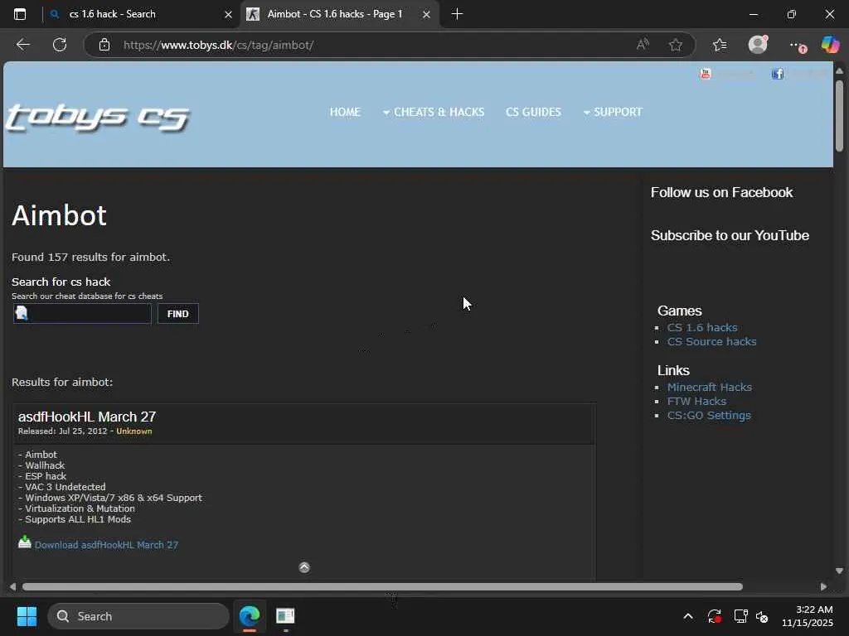This screenshot has width=849, height=636.
Task: Open the Edge tab actions menu icon
Action: [x=20, y=14]
